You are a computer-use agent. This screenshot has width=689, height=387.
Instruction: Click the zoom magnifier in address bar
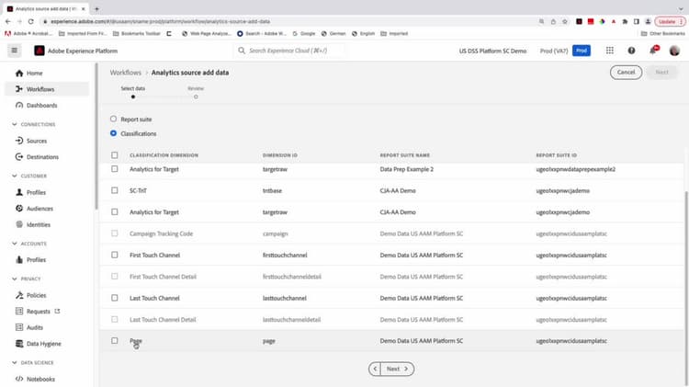tap(541, 21)
